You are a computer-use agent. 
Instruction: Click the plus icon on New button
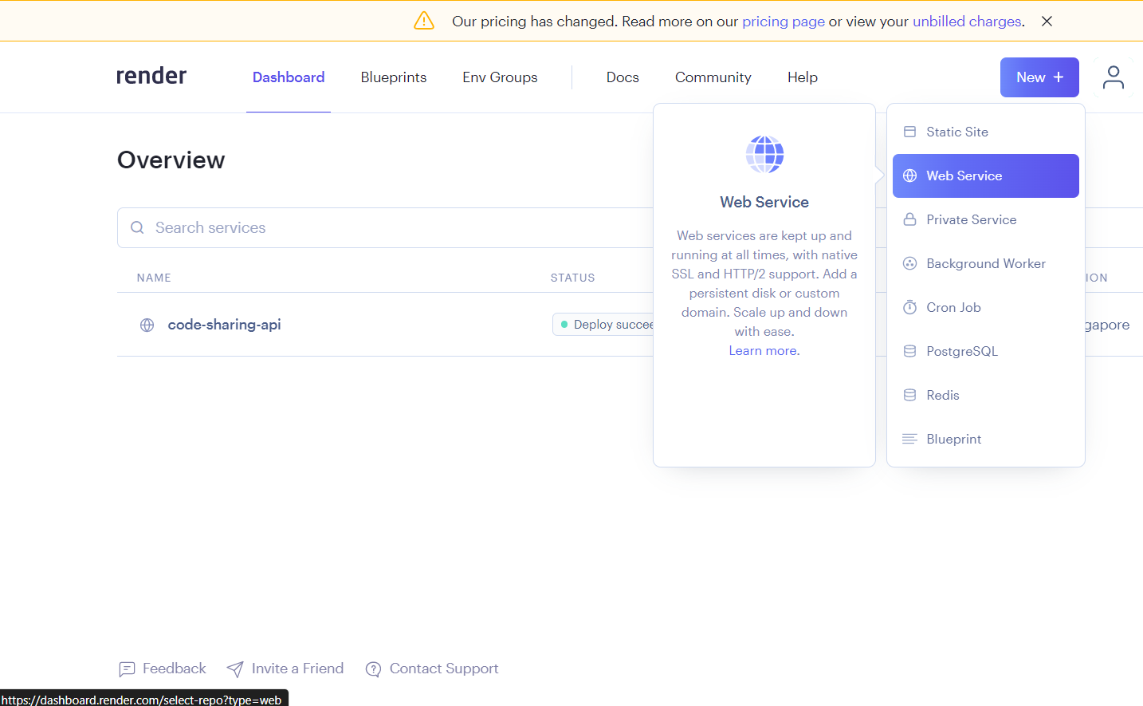click(1059, 77)
